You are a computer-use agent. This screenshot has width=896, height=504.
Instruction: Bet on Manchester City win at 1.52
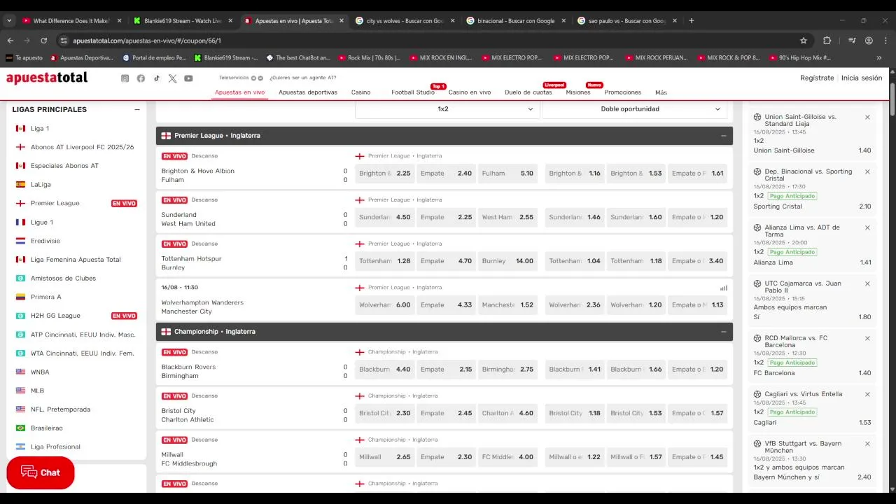click(507, 305)
